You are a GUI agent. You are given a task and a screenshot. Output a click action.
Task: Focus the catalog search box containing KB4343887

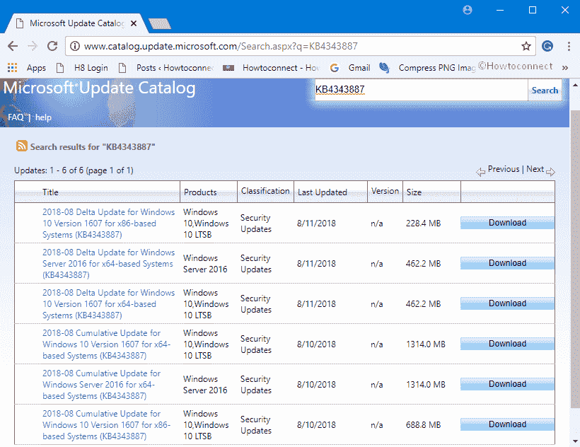coord(422,90)
